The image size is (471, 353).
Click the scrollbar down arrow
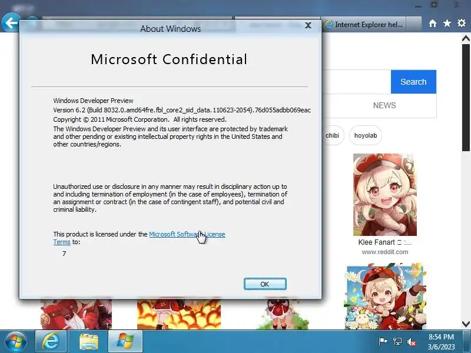pyautogui.click(x=466, y=324)
